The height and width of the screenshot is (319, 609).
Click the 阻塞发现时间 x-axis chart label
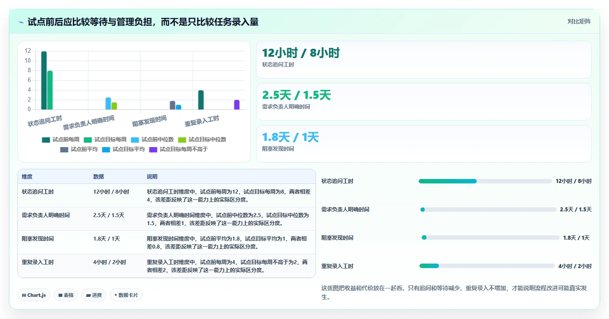(x=150, y=121)
